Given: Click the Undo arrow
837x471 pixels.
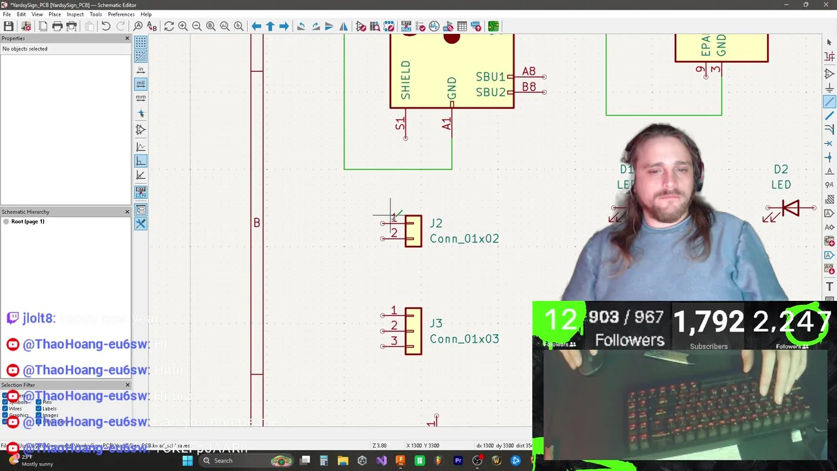Looking at the screenshot, I should click(106, 26).
